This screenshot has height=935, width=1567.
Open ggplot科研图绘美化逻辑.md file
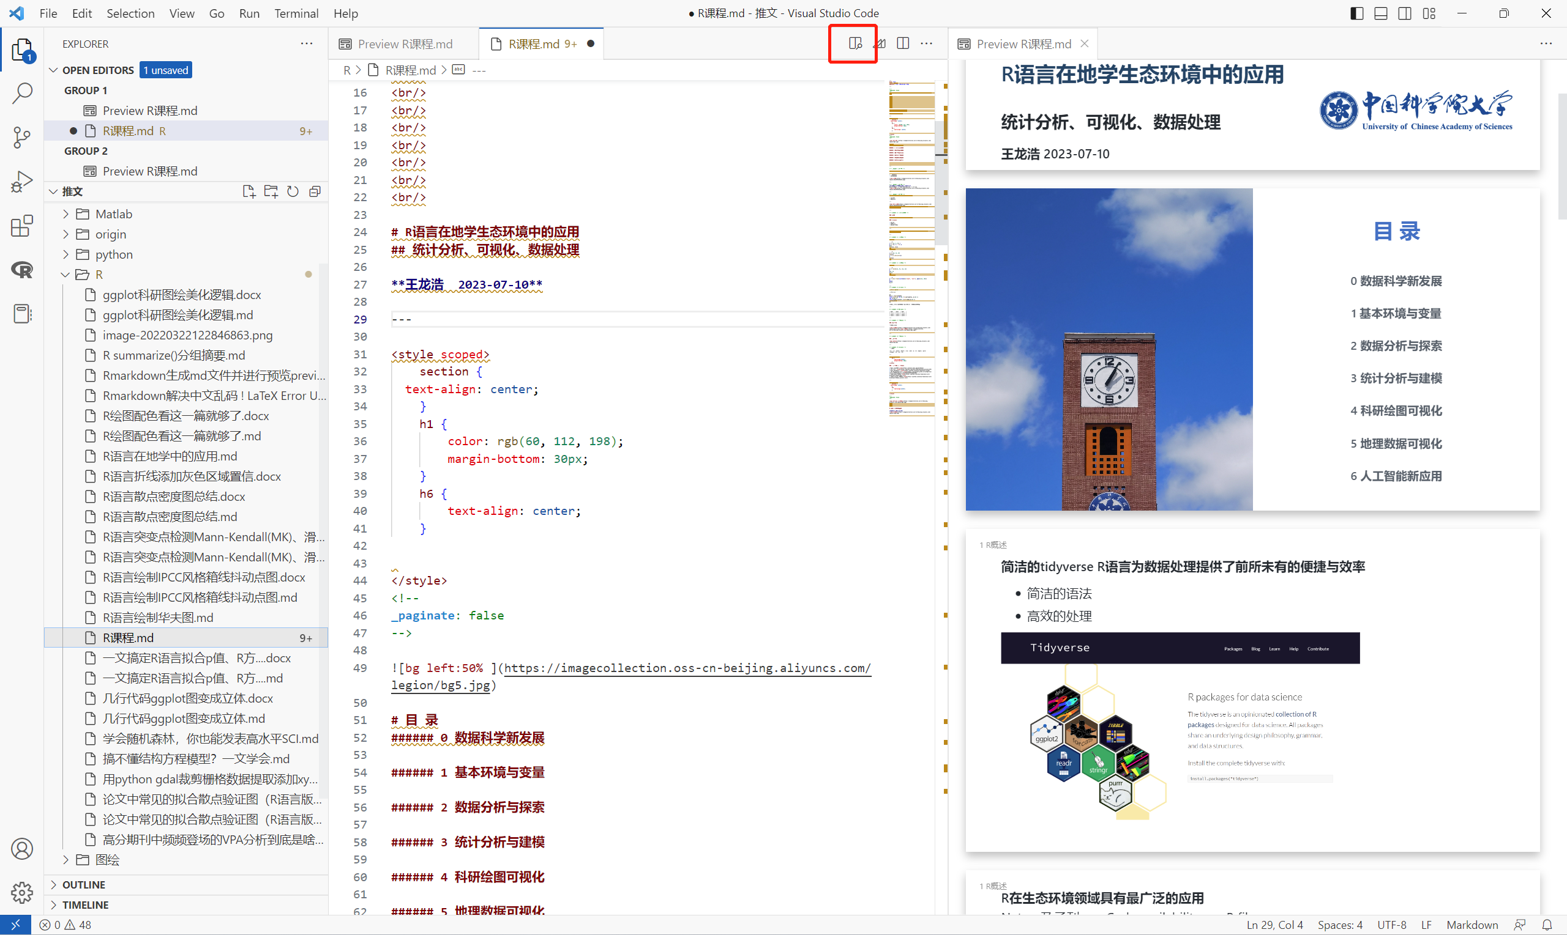click(x=186, y=315)
